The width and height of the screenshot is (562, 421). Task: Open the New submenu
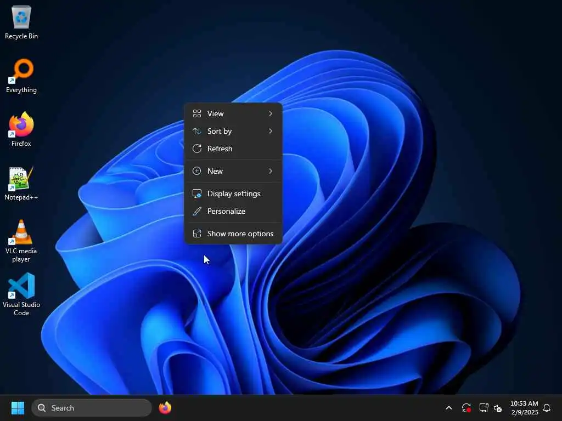tap(233, 171)
